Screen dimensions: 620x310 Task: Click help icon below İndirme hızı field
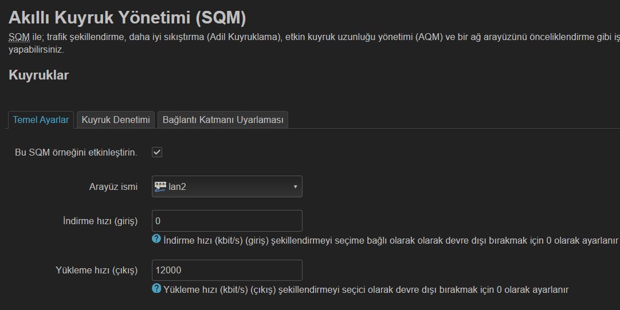click(156, 239)
